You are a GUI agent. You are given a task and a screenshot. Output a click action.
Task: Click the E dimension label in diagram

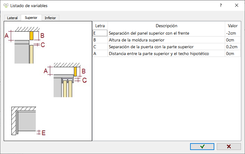pos(44,133)
